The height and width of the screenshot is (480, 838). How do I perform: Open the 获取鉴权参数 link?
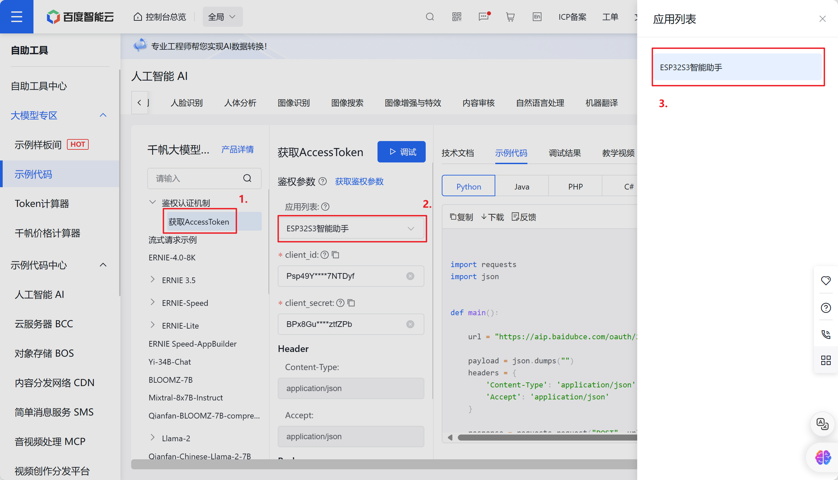pyautogui.click(x=359, y=181)
